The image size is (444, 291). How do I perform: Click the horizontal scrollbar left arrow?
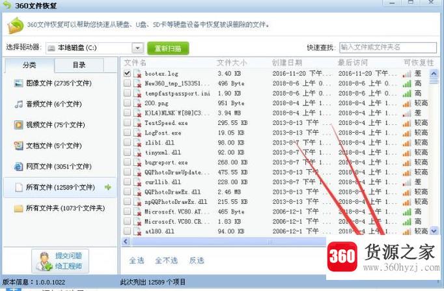tap(126, 242)
